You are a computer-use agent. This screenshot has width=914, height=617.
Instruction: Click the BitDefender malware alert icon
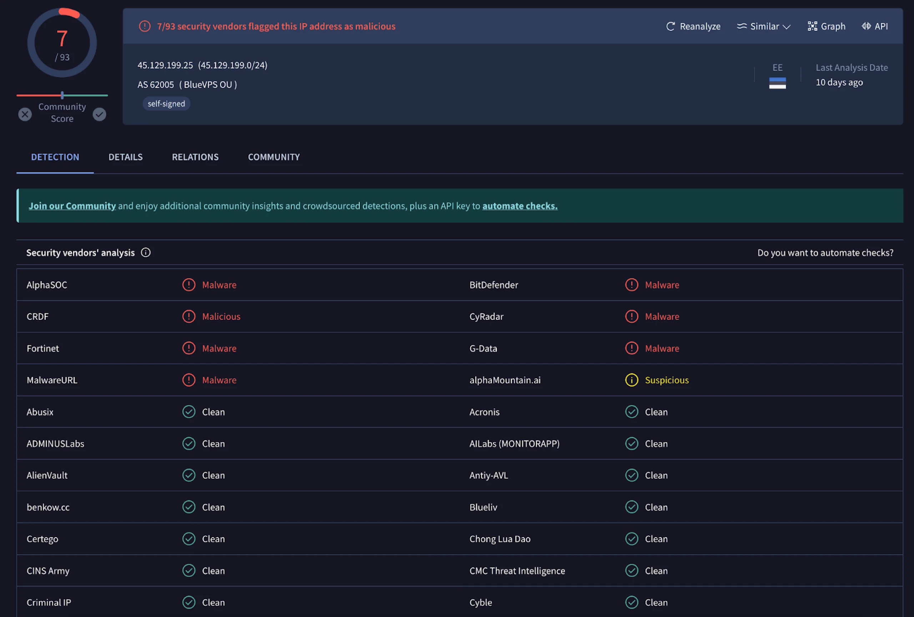[632, 285]
